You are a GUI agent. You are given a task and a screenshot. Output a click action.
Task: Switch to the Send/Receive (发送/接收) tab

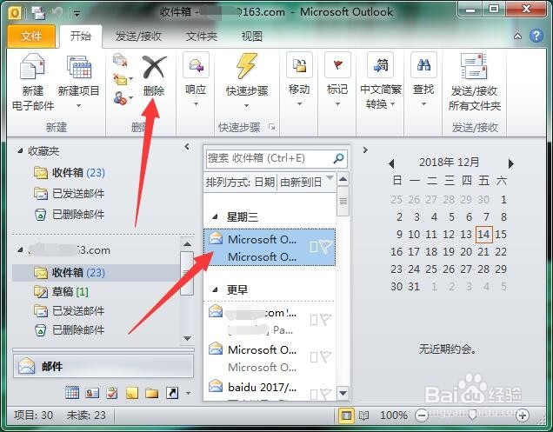click(x=138, y=36)
